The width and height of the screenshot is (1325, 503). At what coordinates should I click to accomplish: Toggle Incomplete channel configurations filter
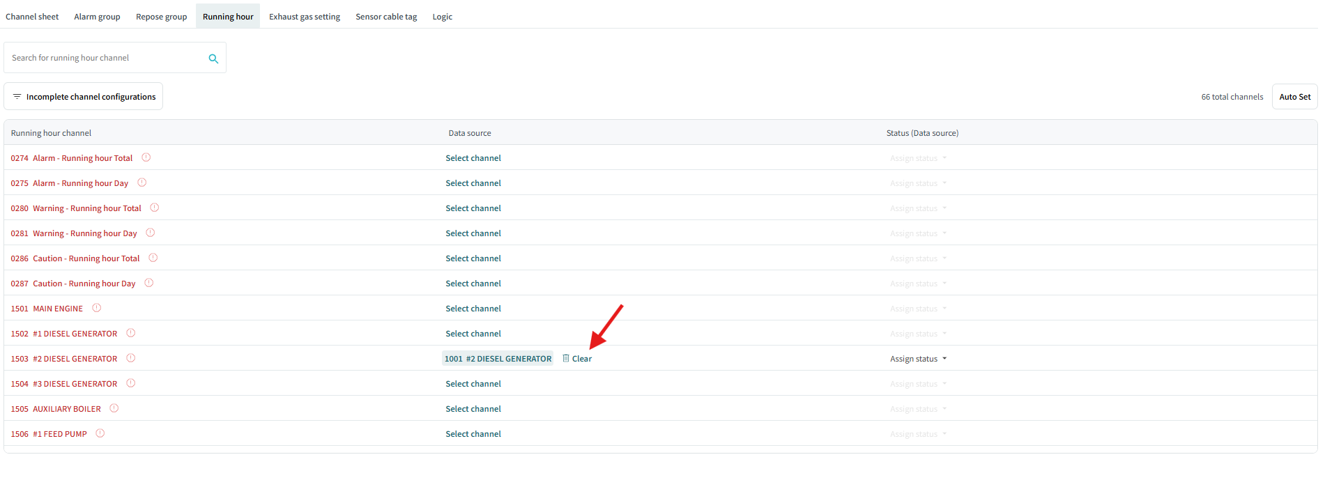[x=84, y=97]
